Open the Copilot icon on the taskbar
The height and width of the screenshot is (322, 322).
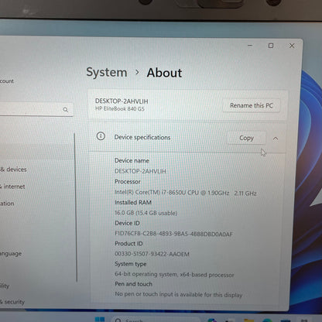click(x=212, y=320)
